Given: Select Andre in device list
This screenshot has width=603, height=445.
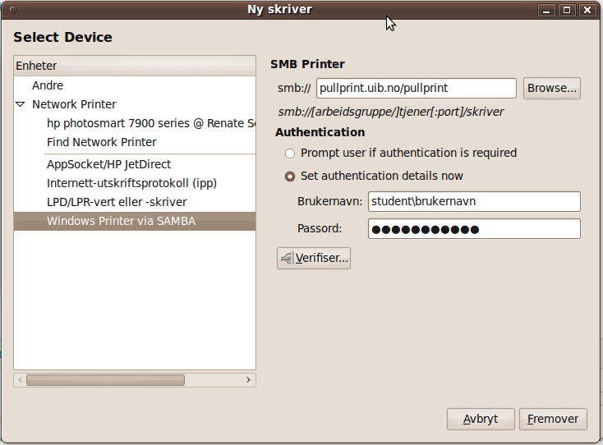Looking at the screenshot, I should pyautogui.click(x=48, y=85).
